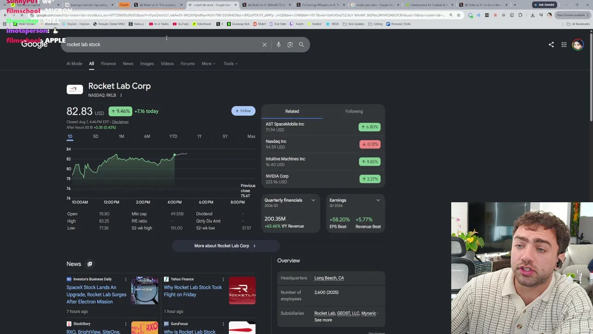Image resolution: width=593 pixels, height=334 pixels.
Task: Open Search by image (Lens) icon
Action: coord(290,45)
